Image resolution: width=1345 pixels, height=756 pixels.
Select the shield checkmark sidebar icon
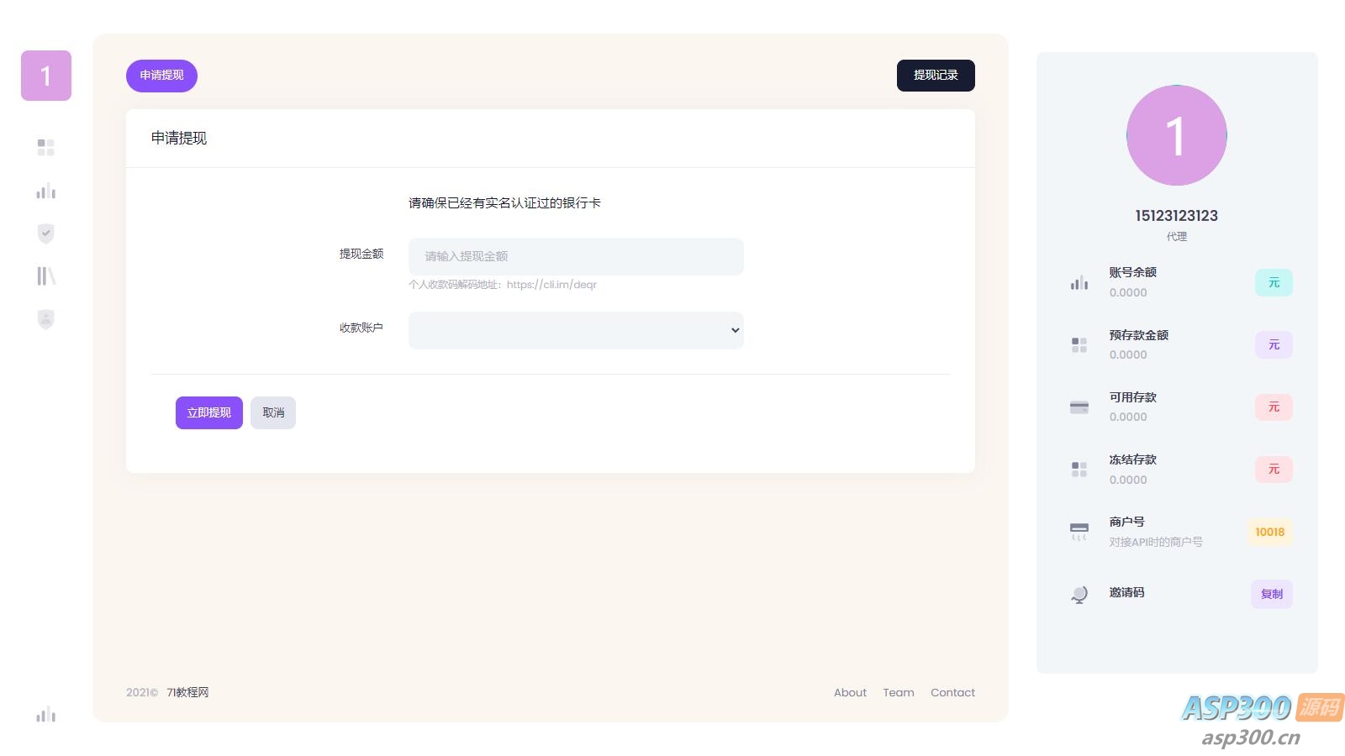tap(46, 234)
